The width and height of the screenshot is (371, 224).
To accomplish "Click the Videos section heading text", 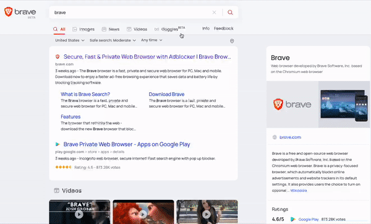I will pos(72,191).
